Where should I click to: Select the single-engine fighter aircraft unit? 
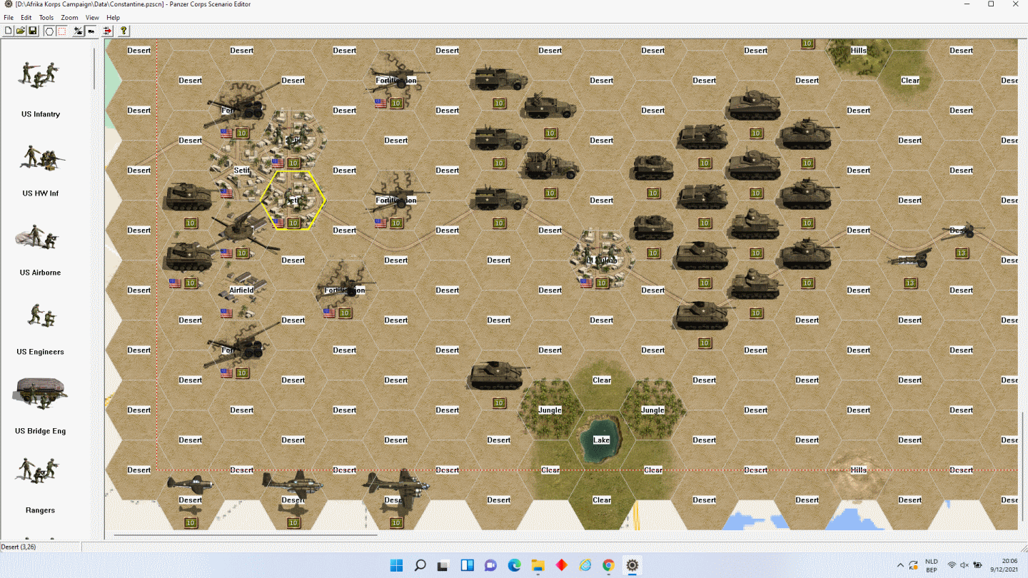tap(191, 485)
